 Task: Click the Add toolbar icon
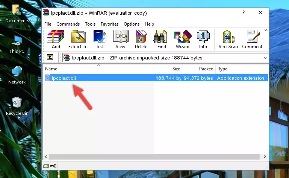(x=56, y=40)
